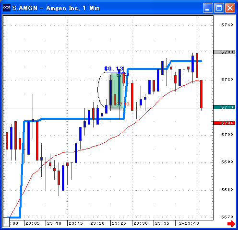Click the red scroll-right arrow icon

click(231, 224)
